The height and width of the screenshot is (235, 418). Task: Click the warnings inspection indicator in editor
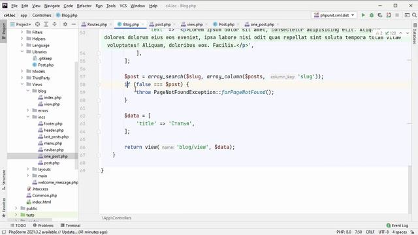pos(379,33)
